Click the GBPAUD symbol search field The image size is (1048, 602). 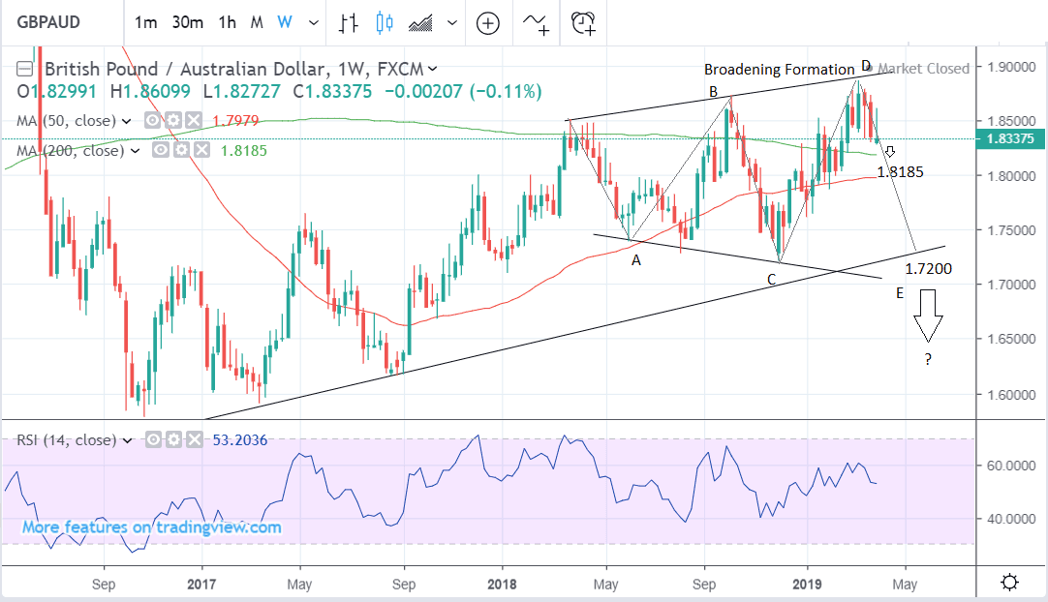point(48,22)
